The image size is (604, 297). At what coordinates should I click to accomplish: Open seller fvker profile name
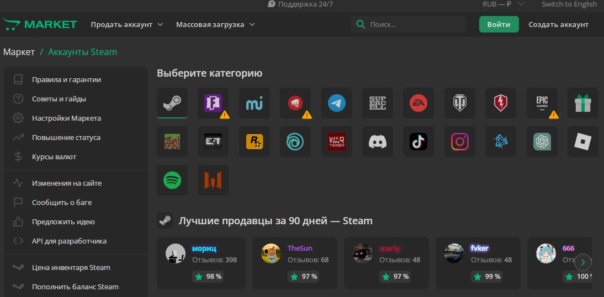coord(480,248)
